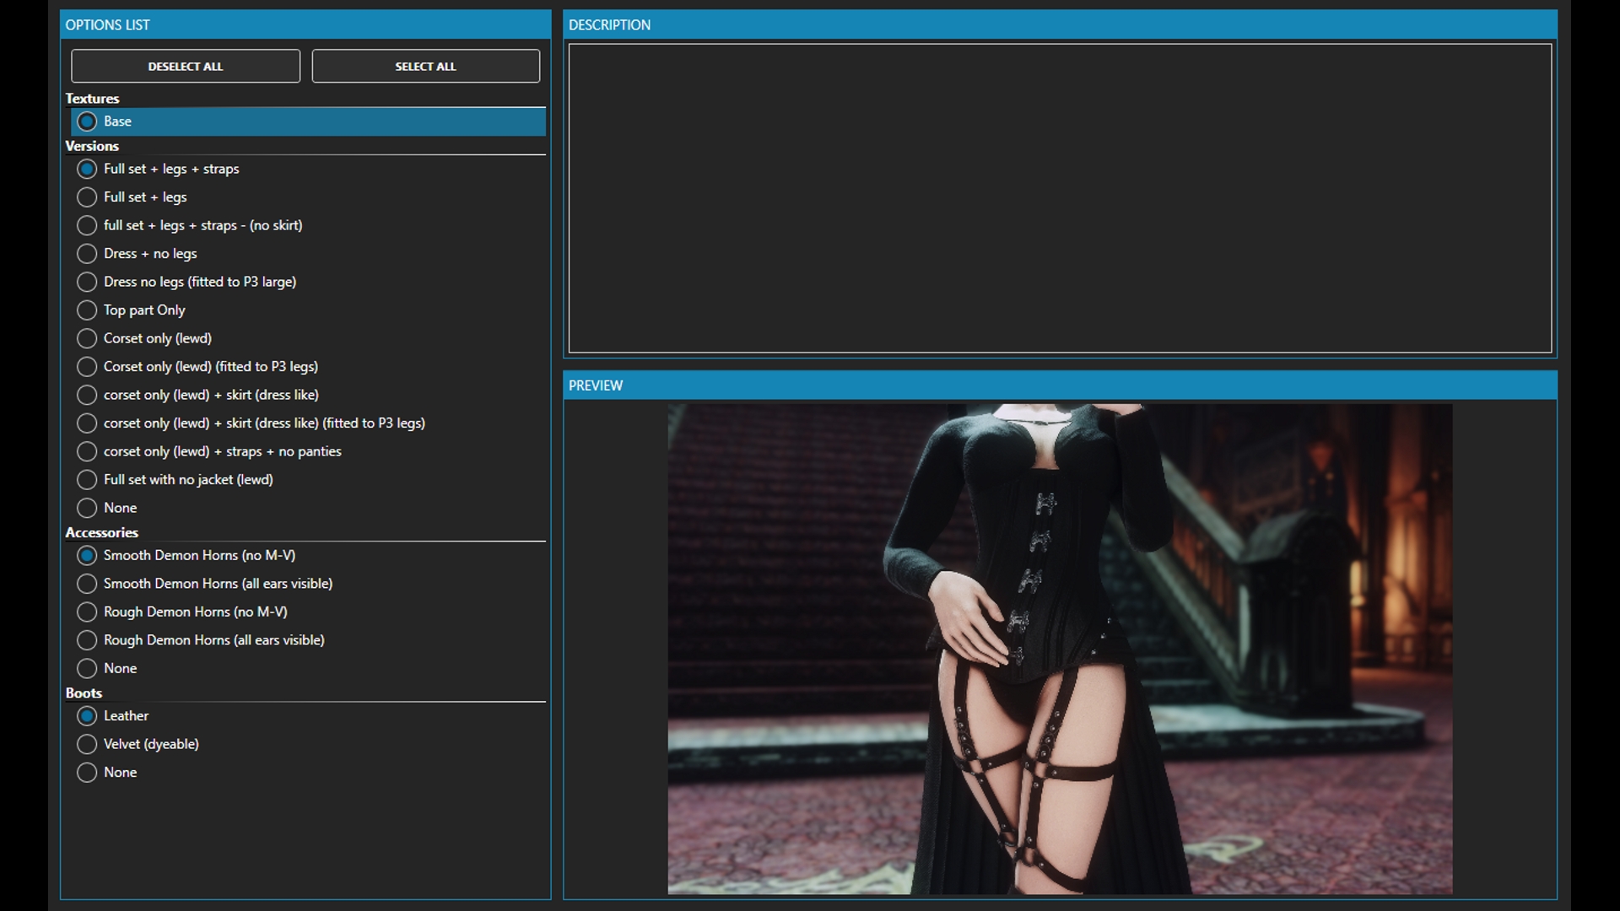This screenshot has height=911, width=1620.
Task: Click the SELECT ALL button
Action: click(x=425, y=66)
